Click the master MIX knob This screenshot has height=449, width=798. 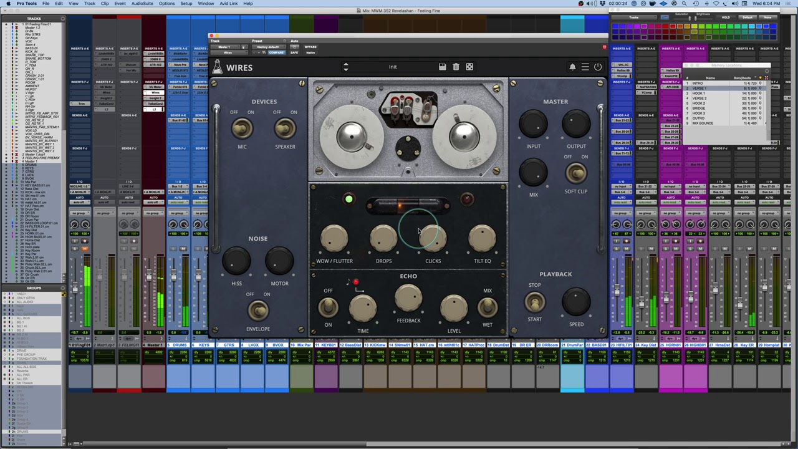tap(534, 173)
